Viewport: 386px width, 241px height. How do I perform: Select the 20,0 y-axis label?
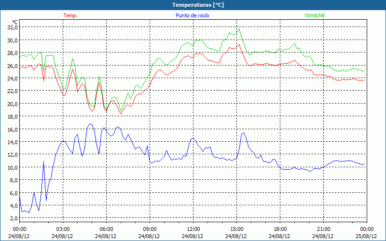click(13, 104)
